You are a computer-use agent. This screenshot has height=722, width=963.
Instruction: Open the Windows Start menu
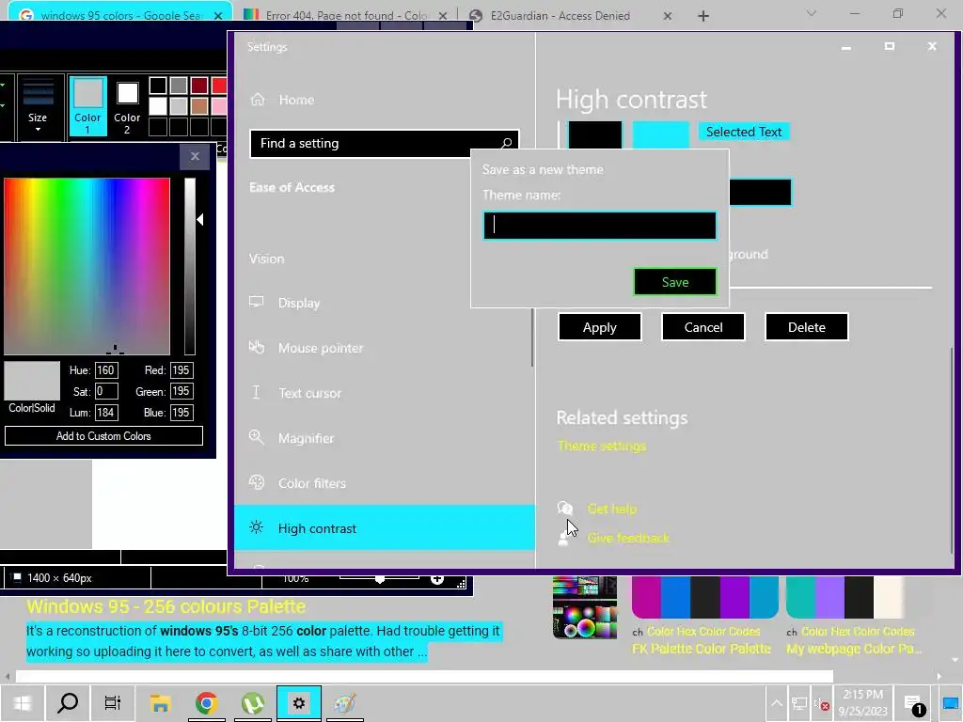(x=23, y=703)
